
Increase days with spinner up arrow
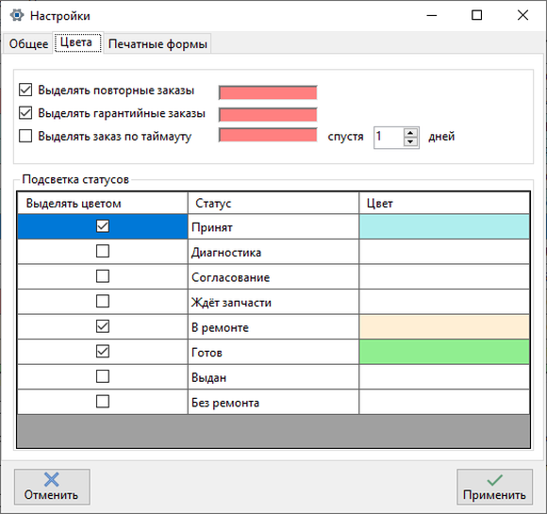(410, 133)
